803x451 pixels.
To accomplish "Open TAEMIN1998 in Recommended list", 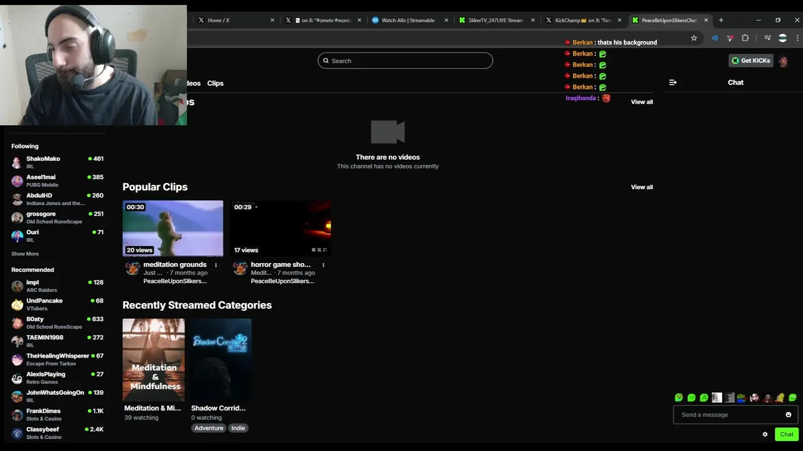I will coord(57,341).
